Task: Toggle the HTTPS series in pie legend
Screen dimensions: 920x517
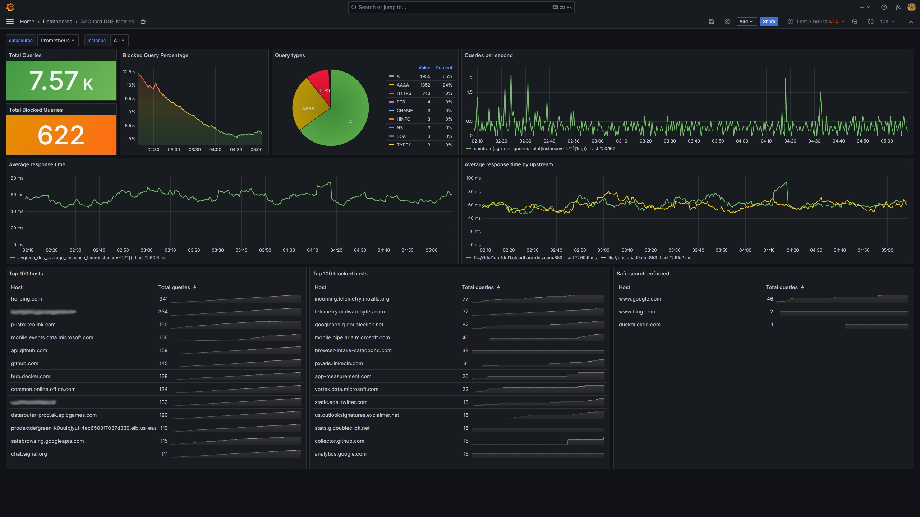Action: [x=404, y=93]
